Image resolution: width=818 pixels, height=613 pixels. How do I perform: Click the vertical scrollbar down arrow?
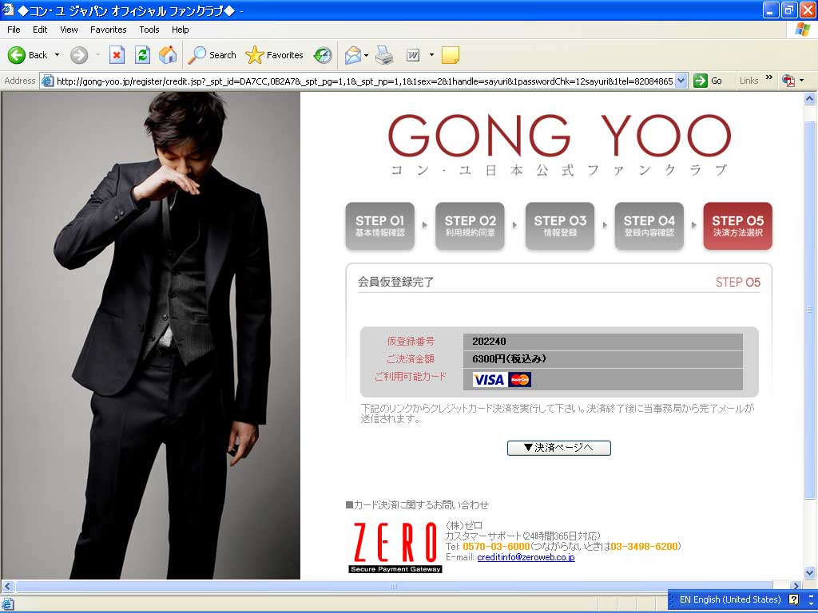810,573
